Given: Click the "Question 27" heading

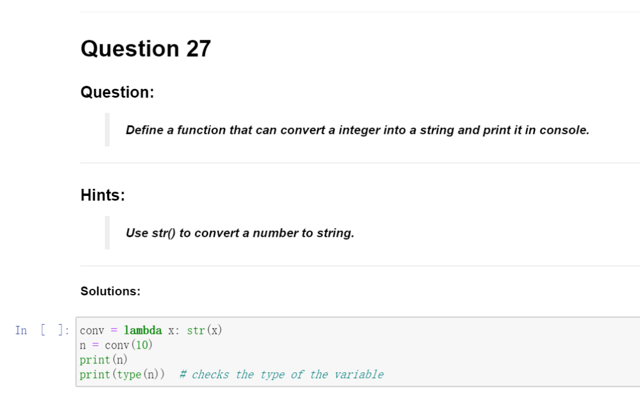Looking at the screenshot, I should point(146,49).
